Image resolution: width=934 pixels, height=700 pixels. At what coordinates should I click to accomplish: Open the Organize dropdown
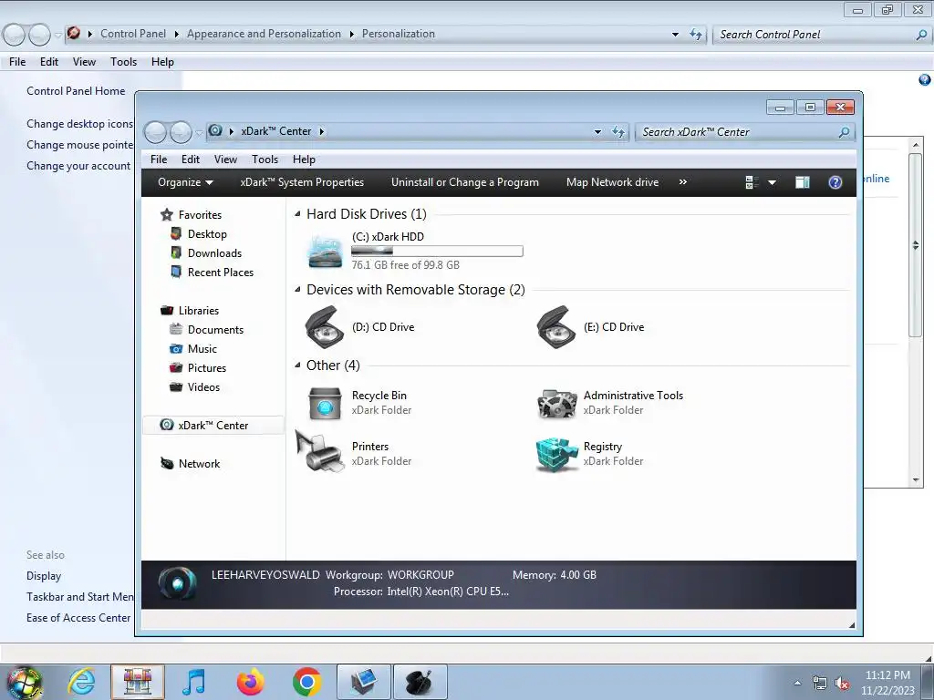[x=185, y=182]
